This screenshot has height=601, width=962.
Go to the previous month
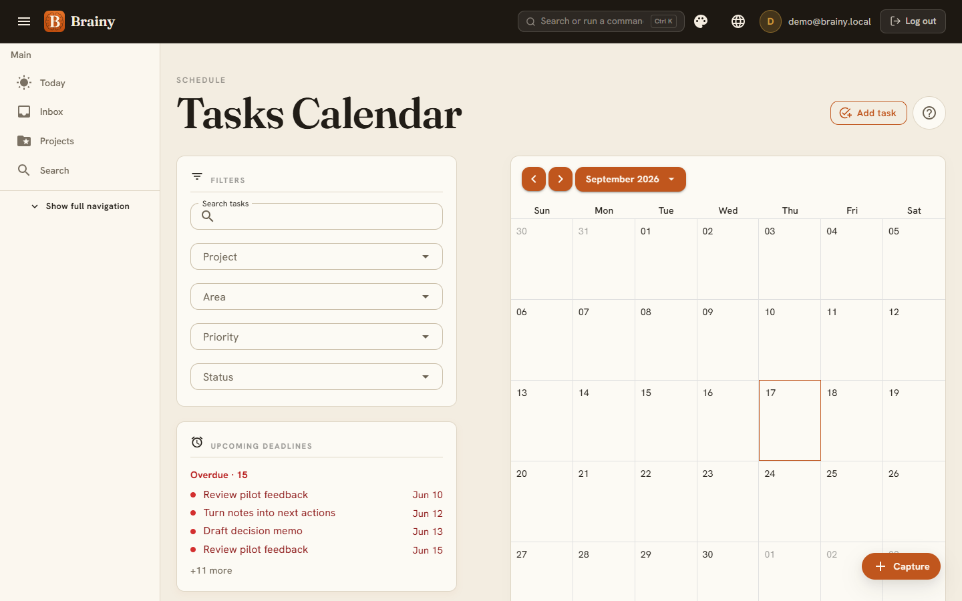[x=534, y=179]
